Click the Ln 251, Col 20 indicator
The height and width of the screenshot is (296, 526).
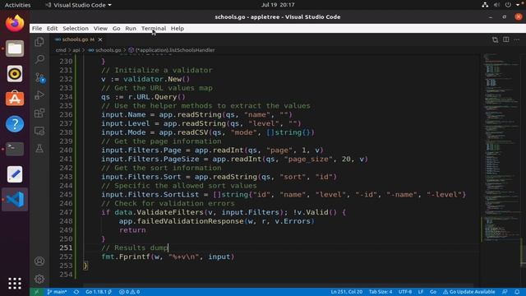click(347, 292)
